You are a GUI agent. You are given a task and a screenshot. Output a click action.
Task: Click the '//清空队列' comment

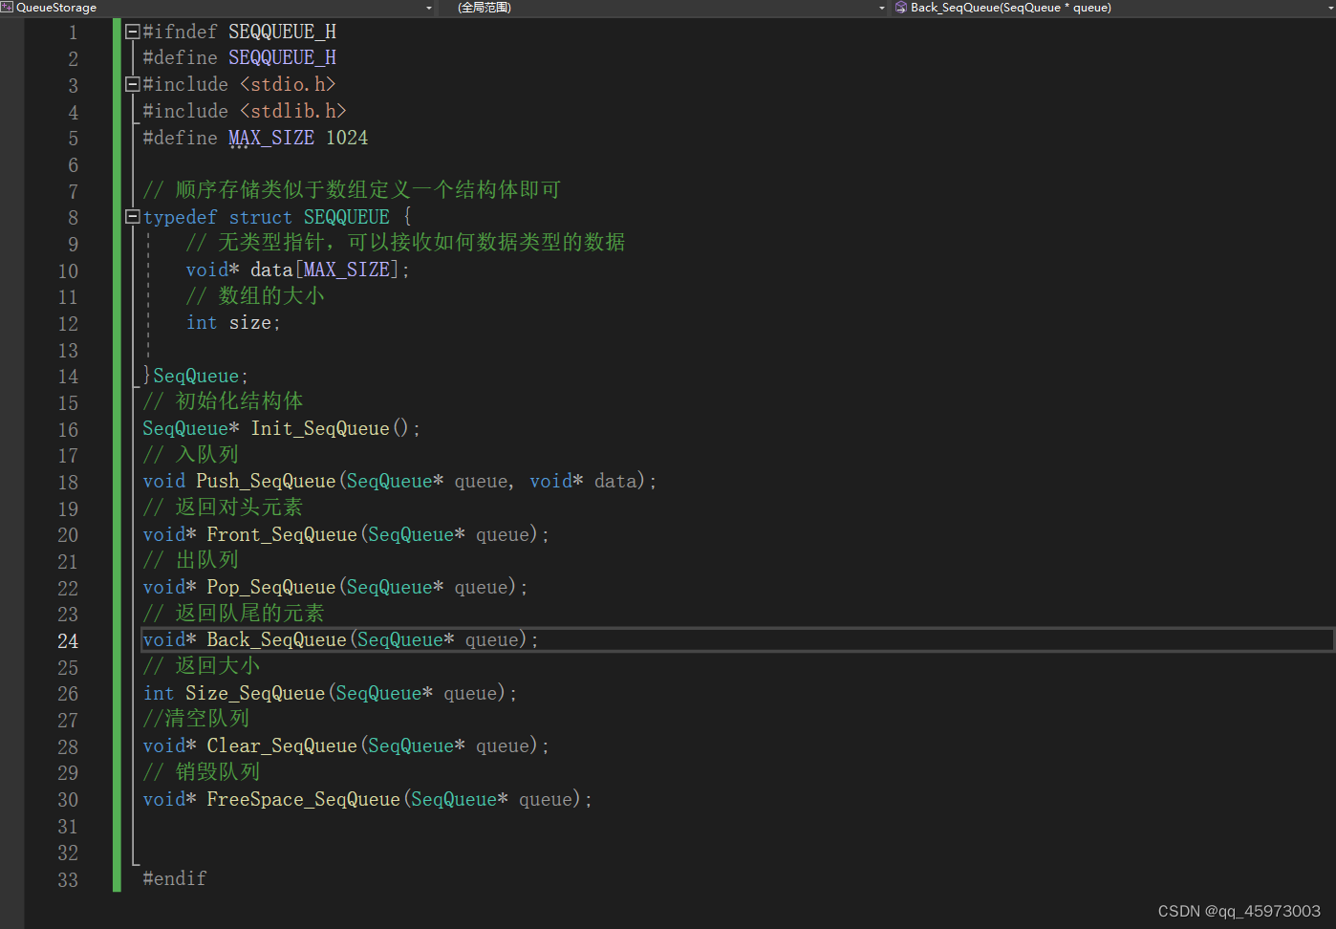196,719
